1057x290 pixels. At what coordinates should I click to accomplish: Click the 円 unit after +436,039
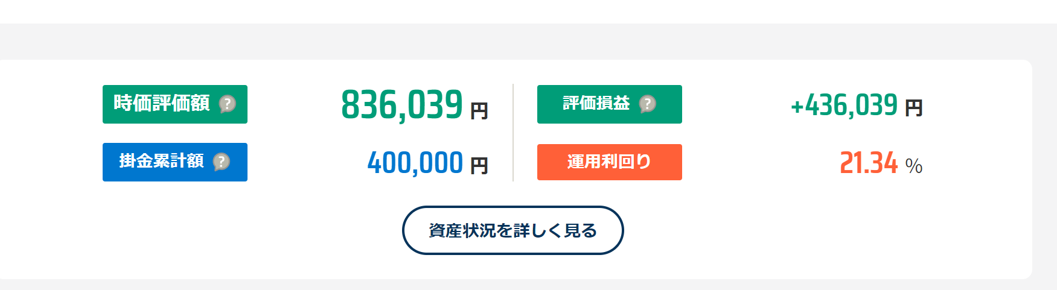click(x=913, y=109)
